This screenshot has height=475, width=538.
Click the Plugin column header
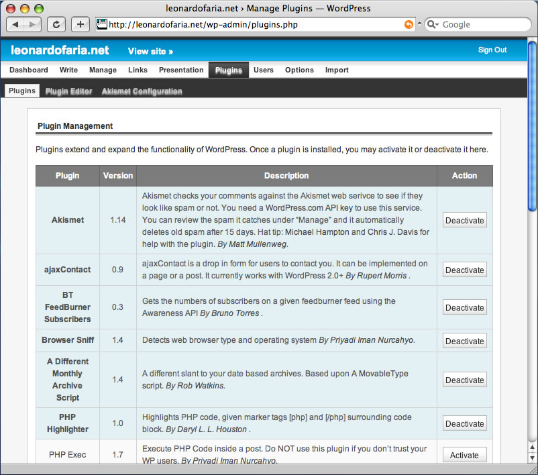pyautogui.click(x=68, y=176)
